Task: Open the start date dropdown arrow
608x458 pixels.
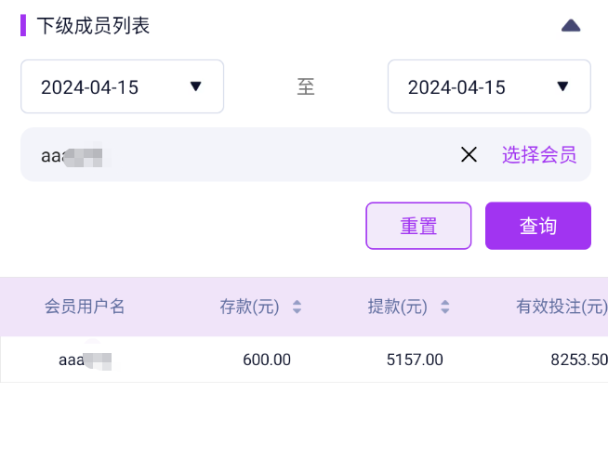Action: coord(195,86)
